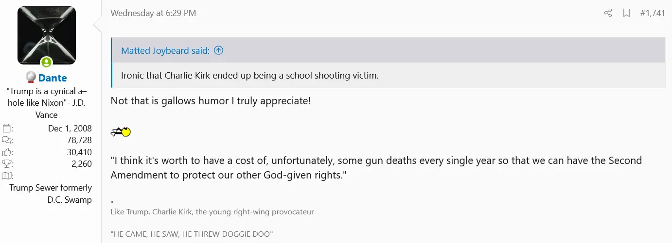Click the "Trump Sewer formerly D.C. Swamp" location
Viewport: 672px width, 243px height.
pyautogui.click(x=51, y=194)
